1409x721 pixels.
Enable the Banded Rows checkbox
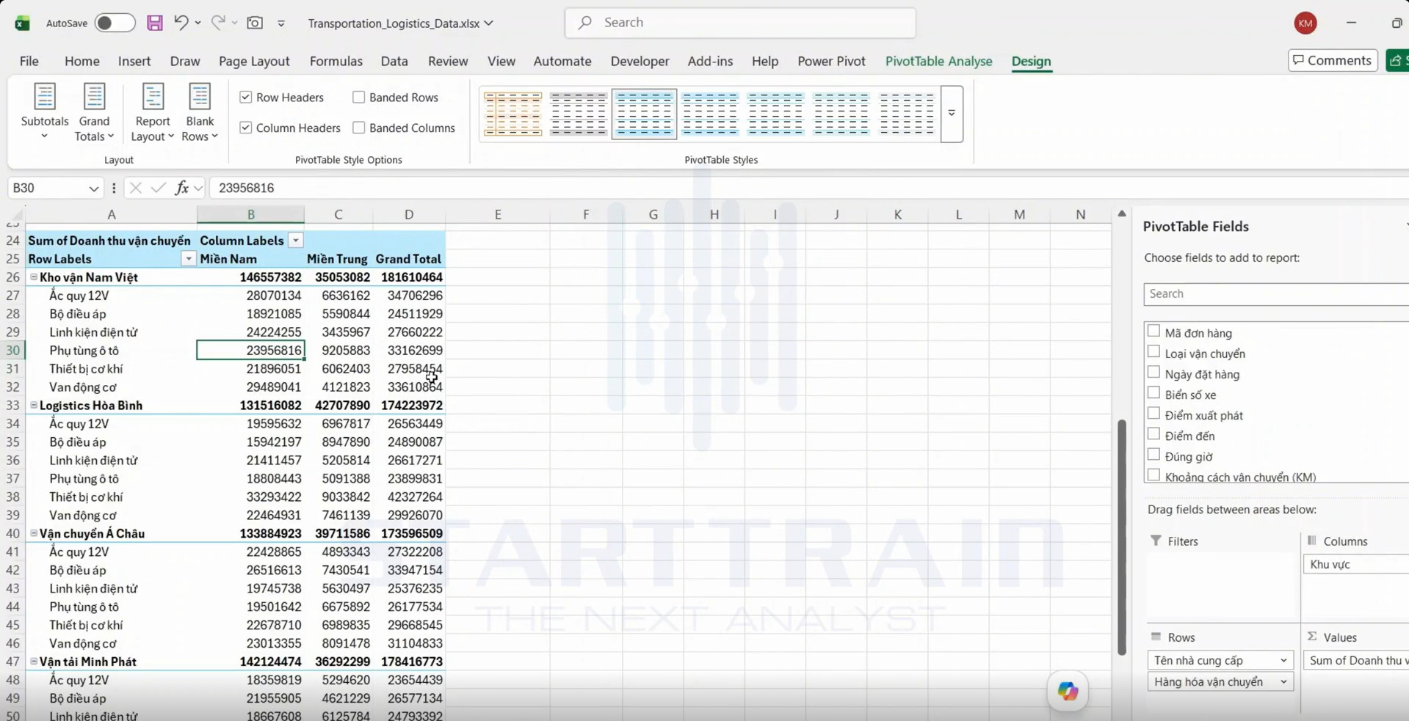click(358, 97)
